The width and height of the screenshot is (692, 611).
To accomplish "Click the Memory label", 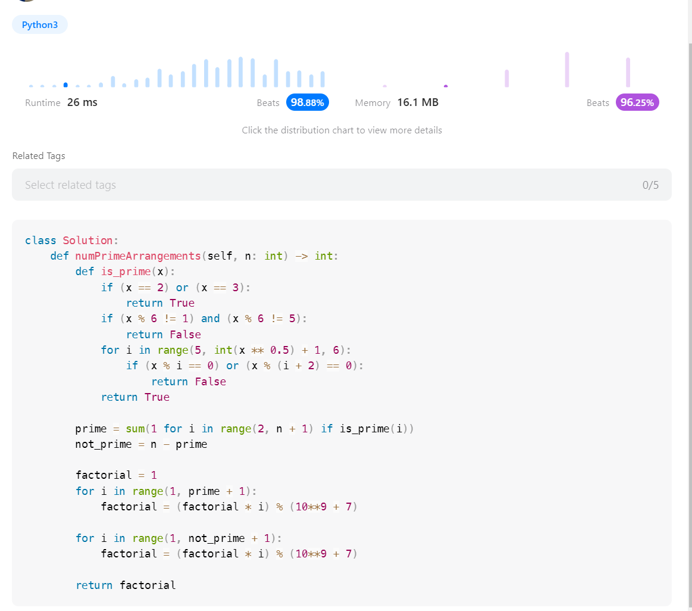I will tap(372, 102).
